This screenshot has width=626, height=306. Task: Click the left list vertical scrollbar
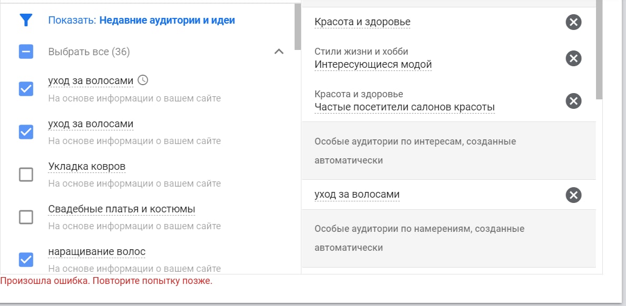click(298, 27)
